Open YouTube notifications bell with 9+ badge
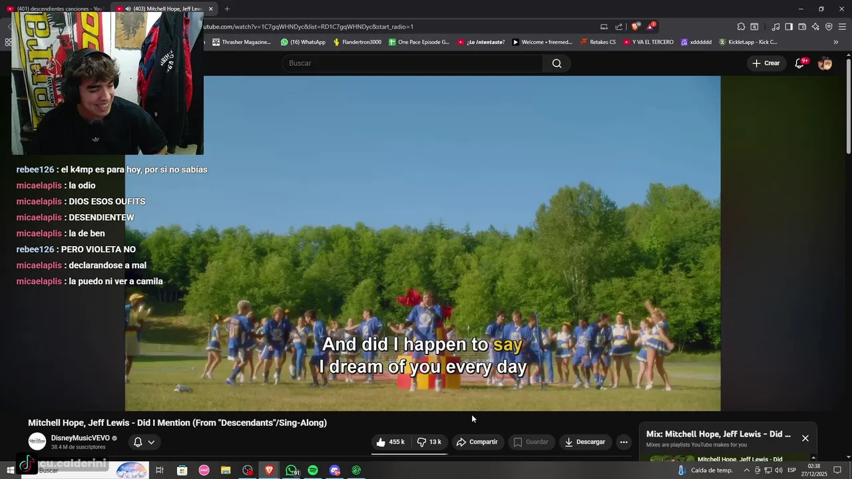This screenshot has width=852, height=479. tap(800, 63)
